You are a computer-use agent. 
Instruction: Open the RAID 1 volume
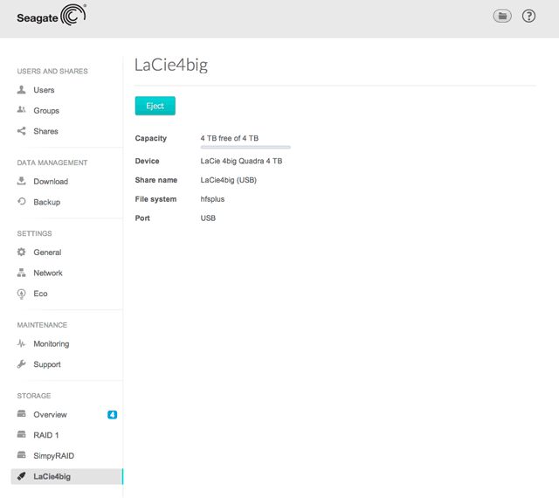pyautogui.click(x=45, y=435)
